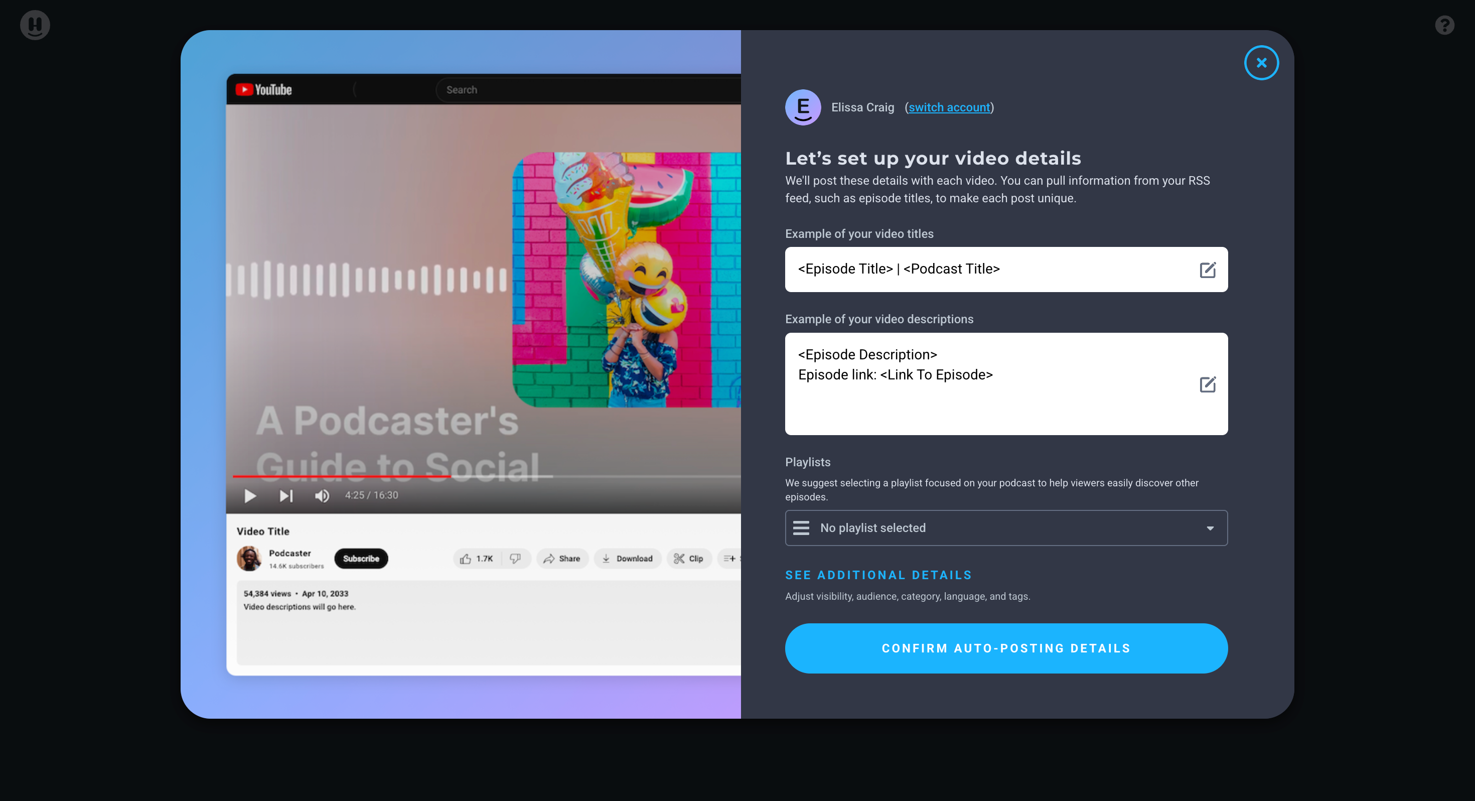Click the YouTube Search box in preview
Viewport: 1475px width, 801px height.
588,90
